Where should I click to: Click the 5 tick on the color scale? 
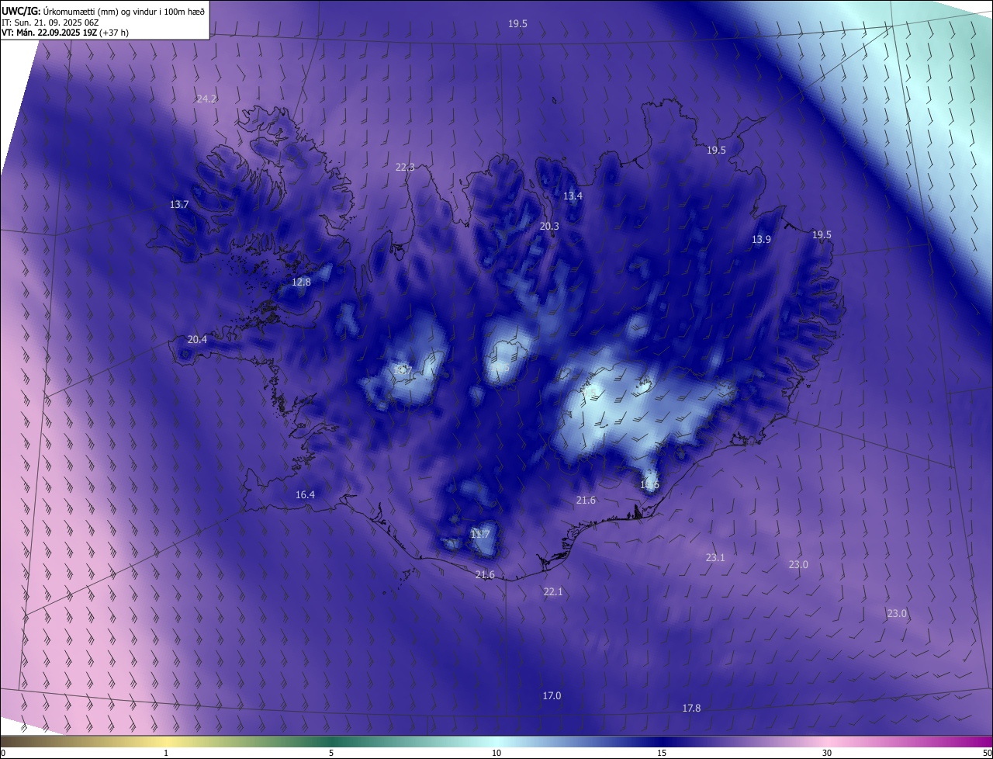click(x=331, y=754)
